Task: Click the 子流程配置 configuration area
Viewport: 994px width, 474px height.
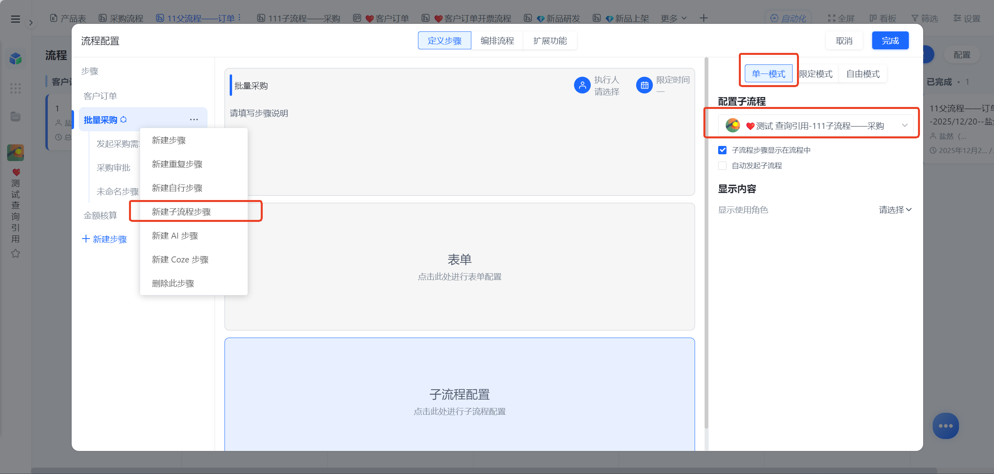Action: click(459, 394)
